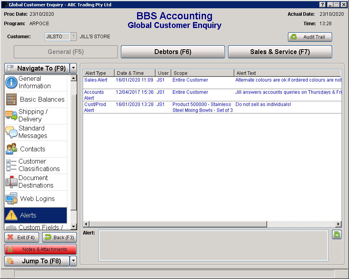Open the red Notes & Attachments button
This screenshot has width=349, height=279.
pyautogui.click(x=40, y=249)
